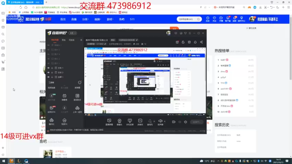Viewport: 292px width, 164px height.
Task: Open 鱼吧 in Douyu navigation
Action: pos(122,19)
